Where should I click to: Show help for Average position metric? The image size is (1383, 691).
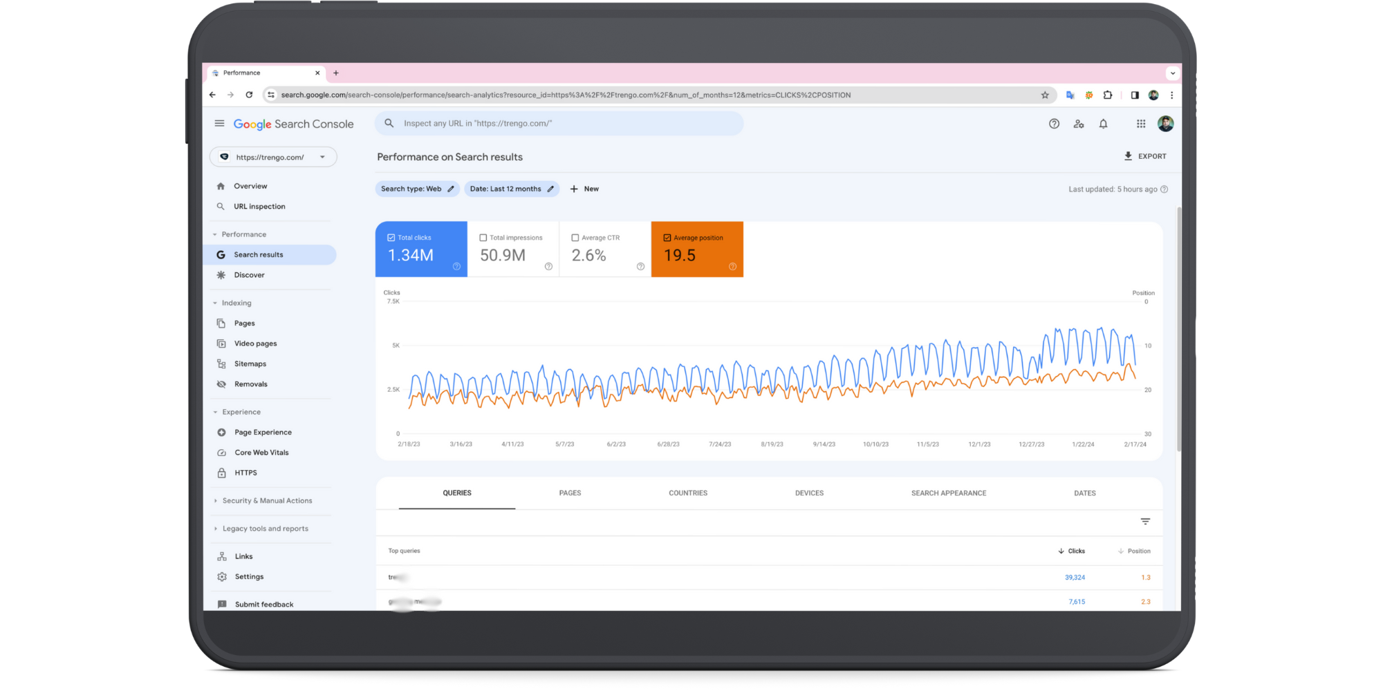tap(732, 267)
